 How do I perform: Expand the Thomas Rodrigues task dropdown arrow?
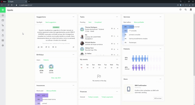point(118,29)
